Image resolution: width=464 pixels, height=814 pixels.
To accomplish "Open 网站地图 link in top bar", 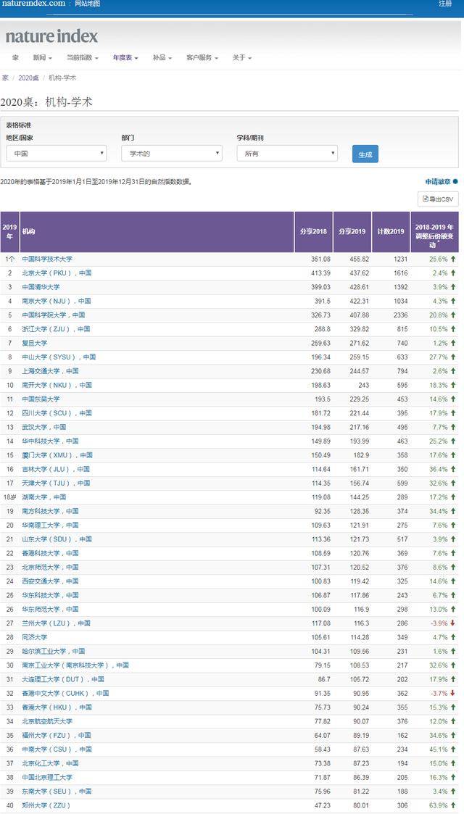I will 88,4.
